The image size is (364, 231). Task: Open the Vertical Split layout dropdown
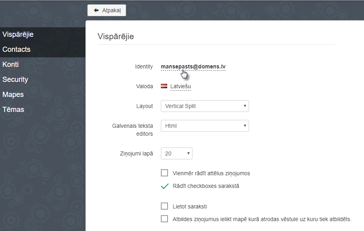205,106
